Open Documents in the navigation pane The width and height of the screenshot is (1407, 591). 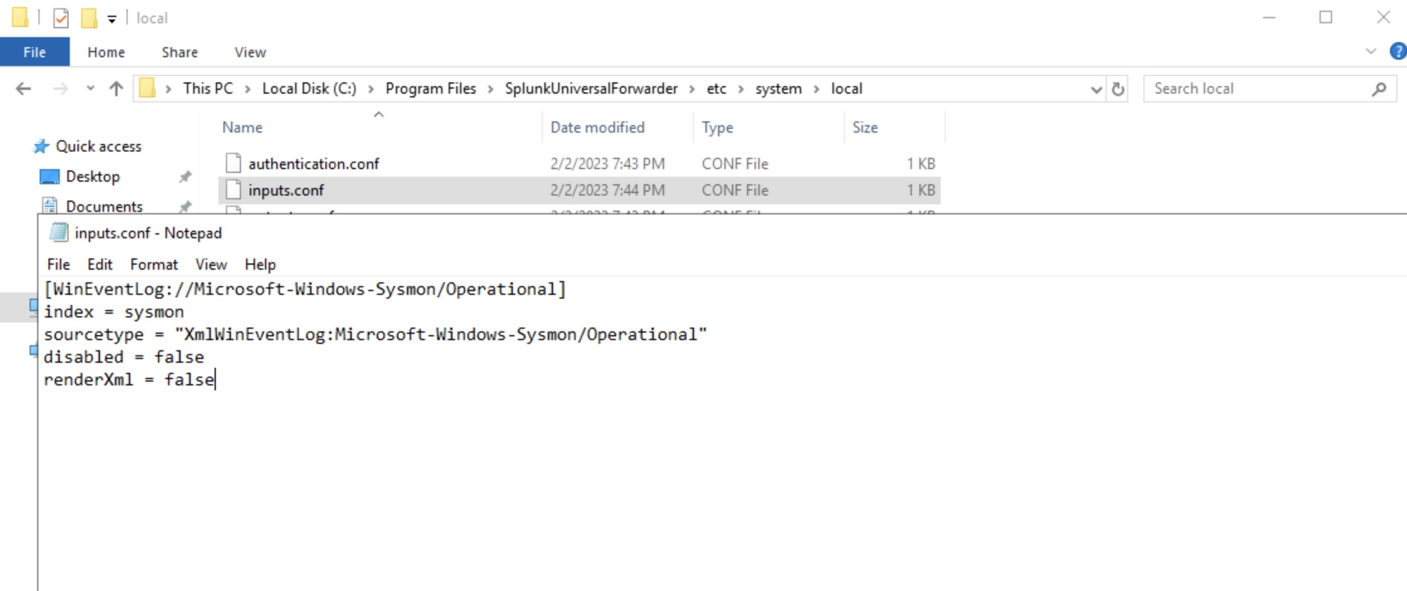tap(104, 206)
